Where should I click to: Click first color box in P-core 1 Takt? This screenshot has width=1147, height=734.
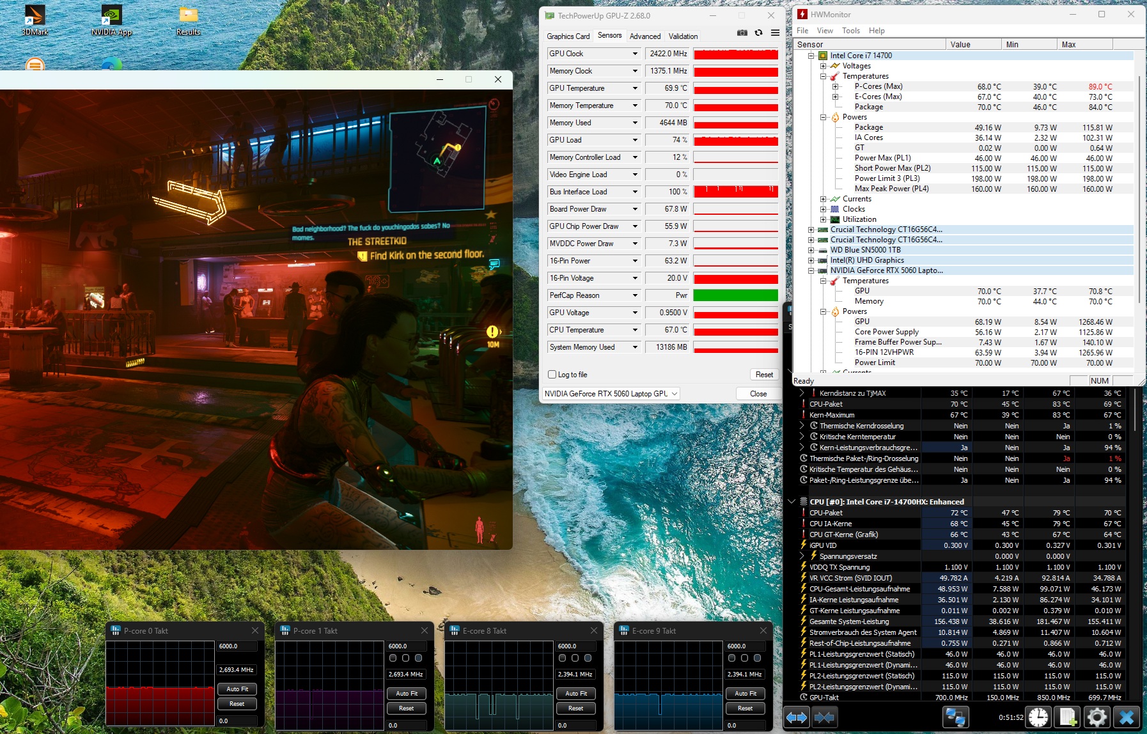point(393,658)
